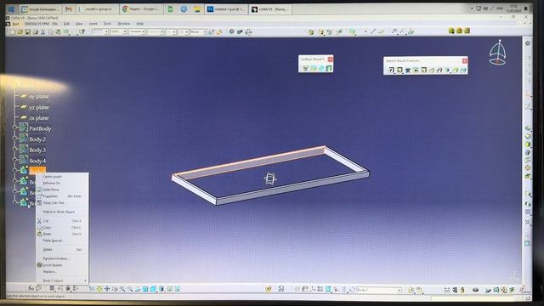Click the Undo icon in the toolbar
Viewport: 544px width, 306px height.
click(66, 32)
